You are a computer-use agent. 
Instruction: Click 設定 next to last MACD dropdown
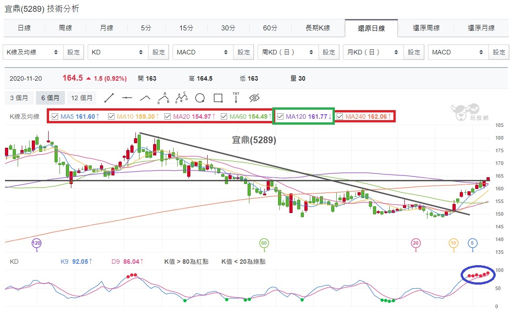click(x=499, y=52)
